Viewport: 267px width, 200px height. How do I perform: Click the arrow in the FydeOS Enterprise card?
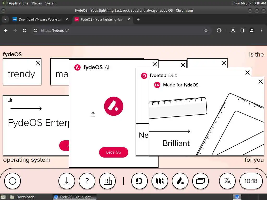point(26,109)
